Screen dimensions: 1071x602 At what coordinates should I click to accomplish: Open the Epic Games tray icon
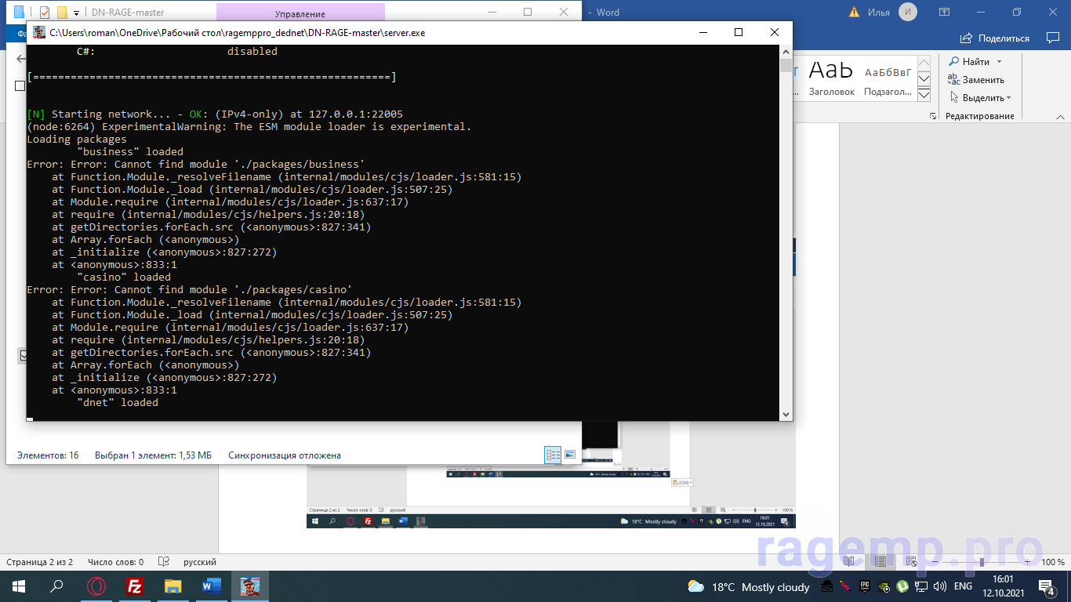pos(865,586)
